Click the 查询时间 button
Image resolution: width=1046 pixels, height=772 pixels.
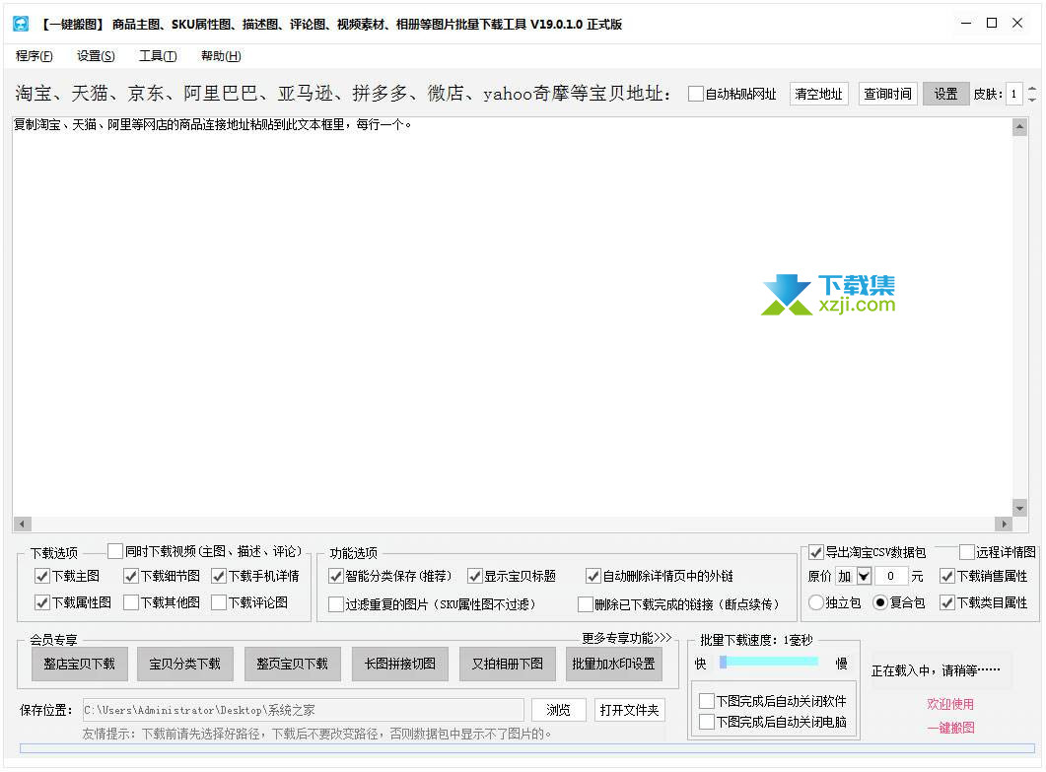[x=888, y=94]
